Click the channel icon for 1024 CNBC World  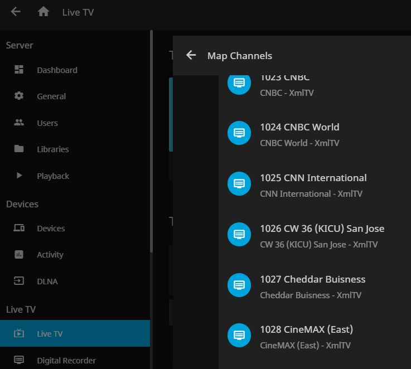click(x=239, y=133)
